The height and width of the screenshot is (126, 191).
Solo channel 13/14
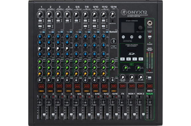coord(113,91)
